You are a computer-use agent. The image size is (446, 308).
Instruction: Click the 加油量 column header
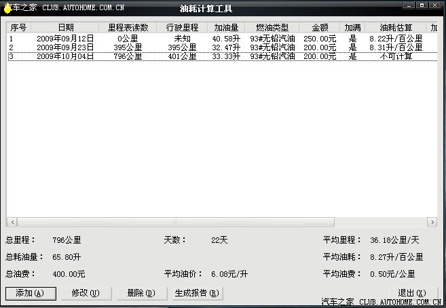[226, 28]
